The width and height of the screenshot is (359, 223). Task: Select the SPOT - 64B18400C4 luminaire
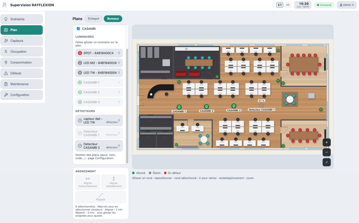click(x=99, y=53)
